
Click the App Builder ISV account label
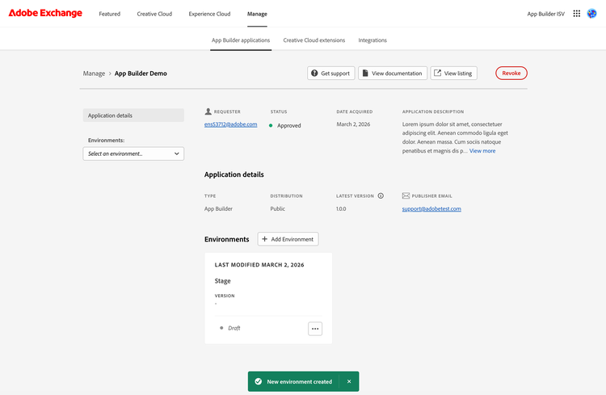[x=545, y=14]
